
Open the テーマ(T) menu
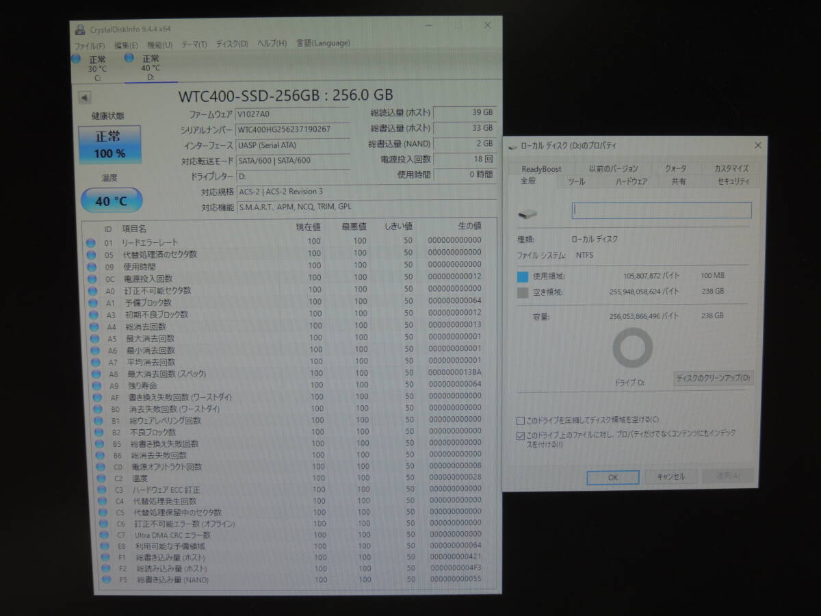(x=194, y=44)
